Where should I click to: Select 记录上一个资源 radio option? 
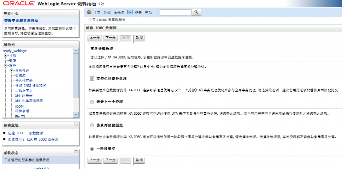92,102
